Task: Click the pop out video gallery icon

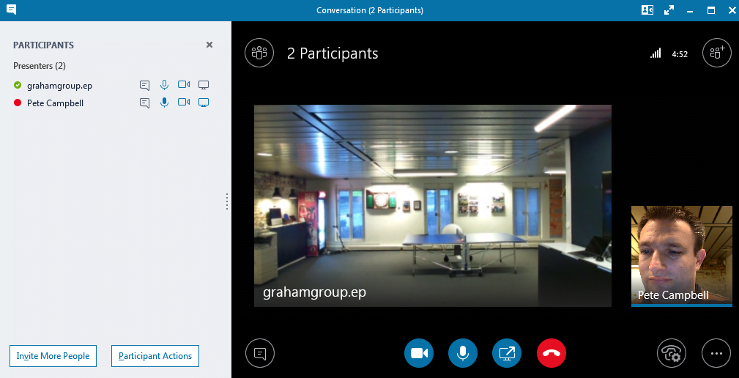Action: pos(647,10)
